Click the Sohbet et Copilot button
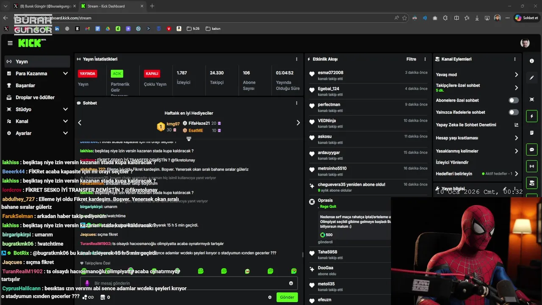This screenshot has width=542, height=305. pos(526,18)
